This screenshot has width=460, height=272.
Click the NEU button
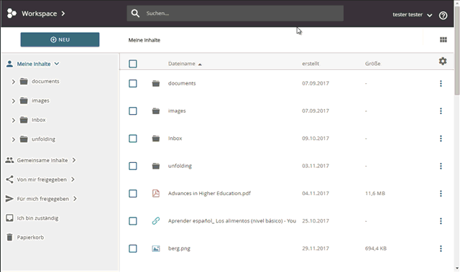[60, 39]
